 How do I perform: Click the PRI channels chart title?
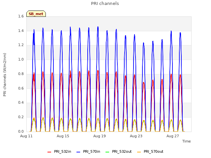(x=105, y=4)
